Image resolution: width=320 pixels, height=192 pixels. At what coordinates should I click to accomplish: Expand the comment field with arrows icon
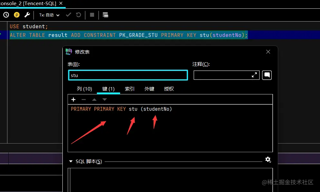(254, 75)
